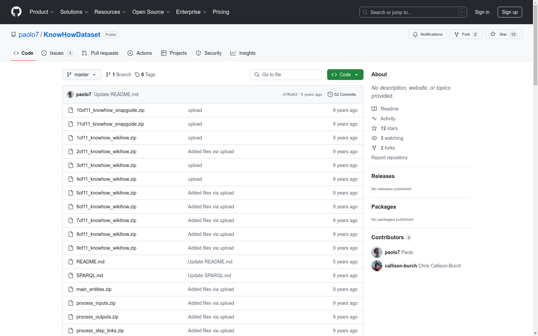538x336 pixels.
Task: Open file 2of11_knowhow_wikihow.zip
Action: pos(106,152)
